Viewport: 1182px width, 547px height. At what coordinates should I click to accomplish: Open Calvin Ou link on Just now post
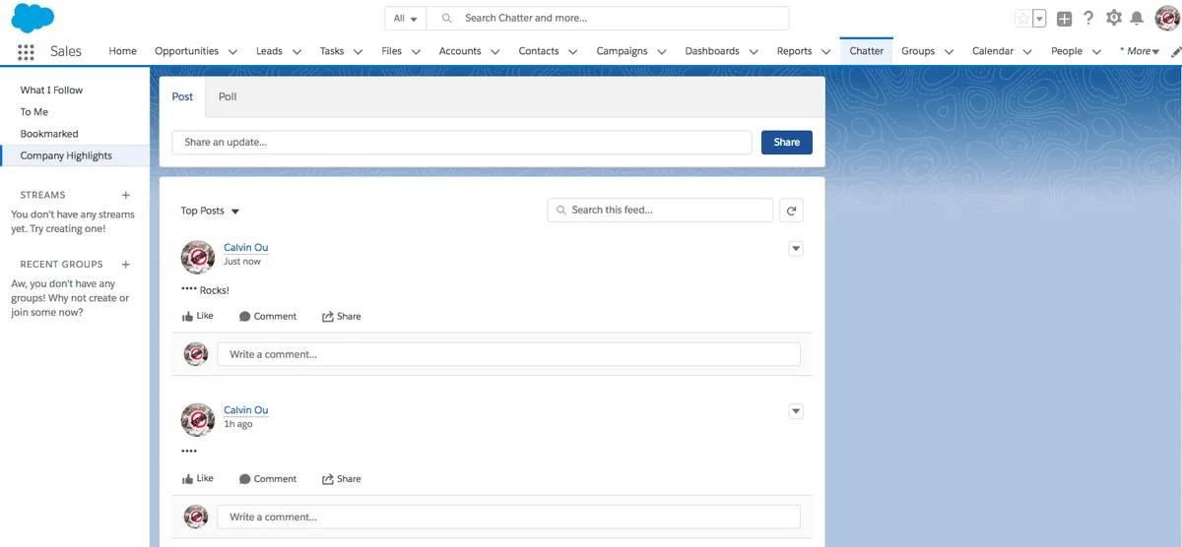[x=245, y=247]
